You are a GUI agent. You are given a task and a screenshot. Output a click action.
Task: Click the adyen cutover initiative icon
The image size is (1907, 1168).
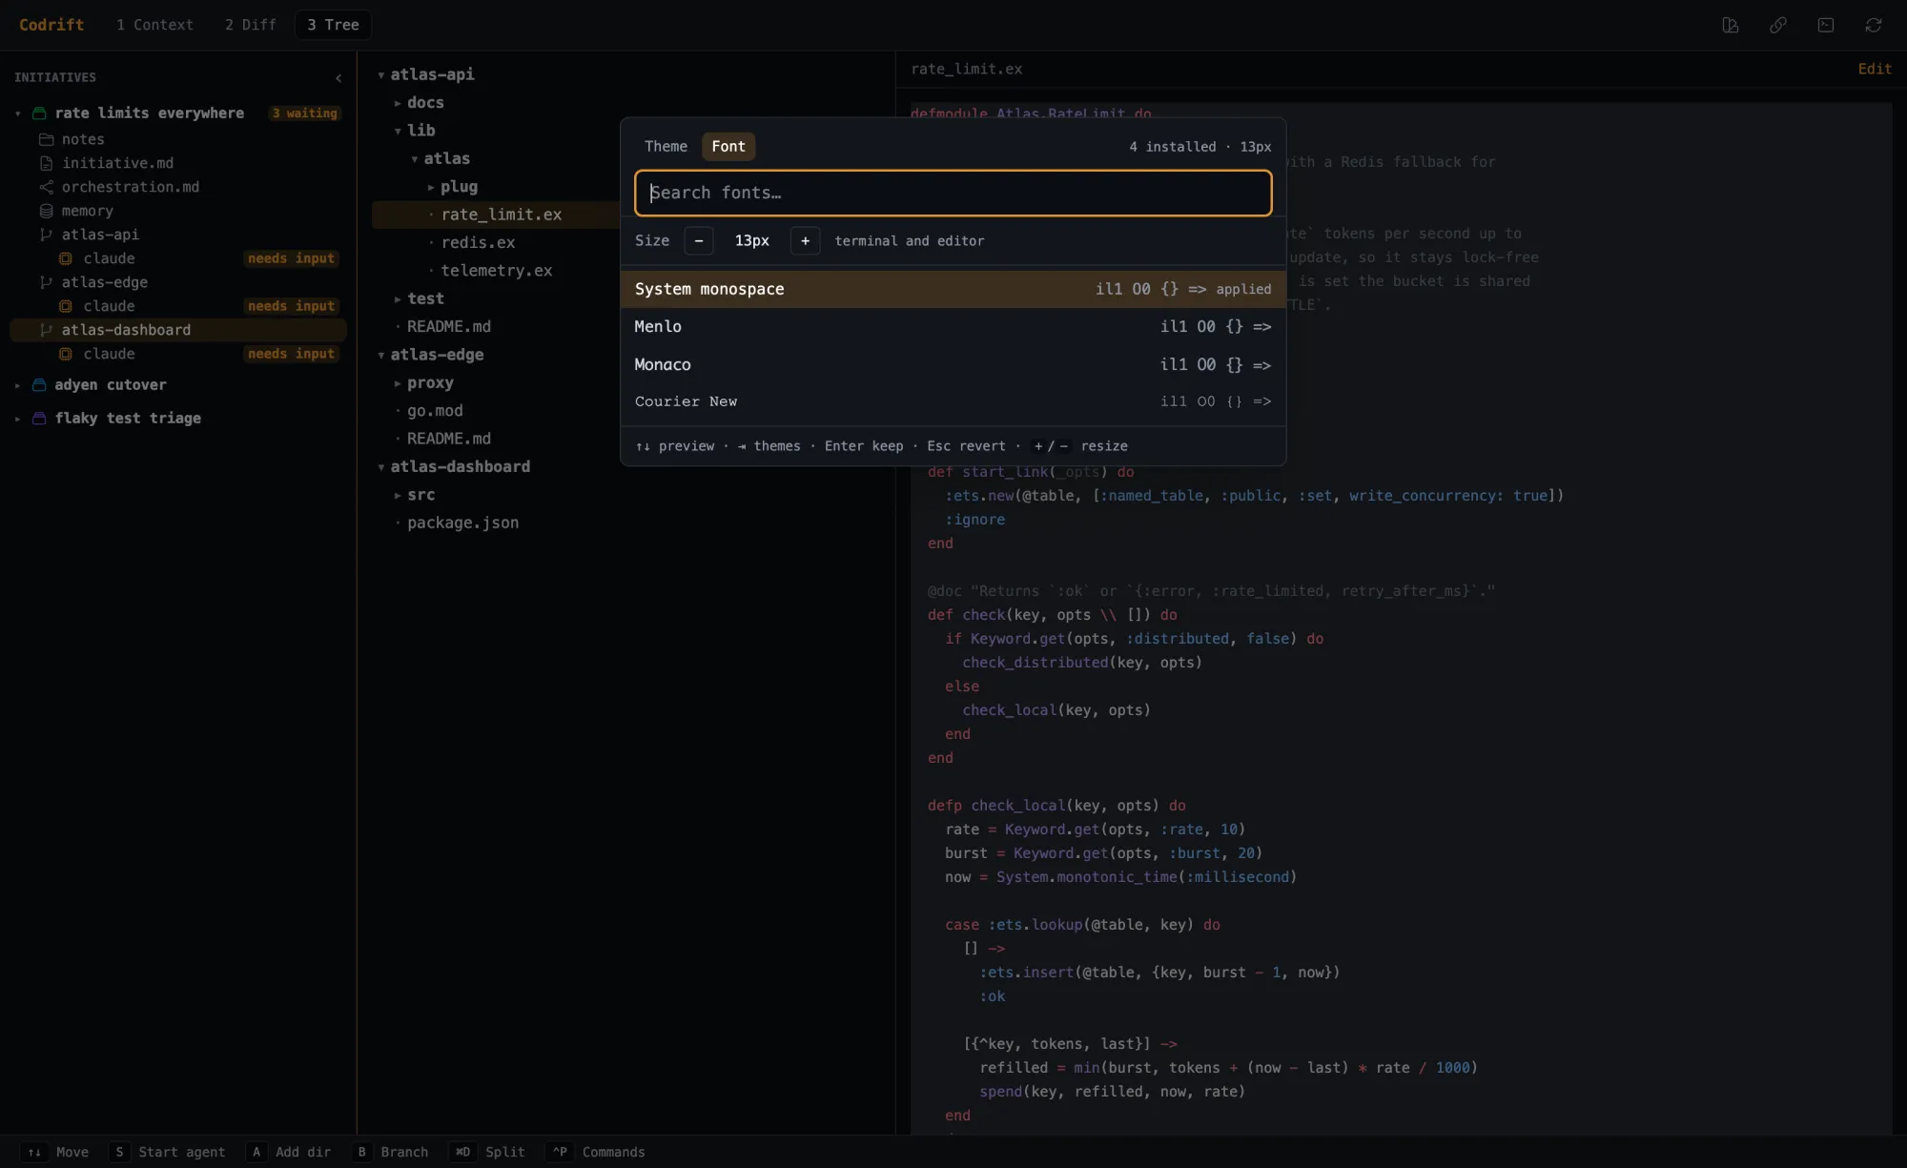[x=39, y=385]
